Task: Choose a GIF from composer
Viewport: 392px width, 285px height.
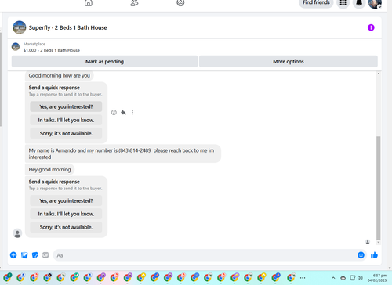Action: (45, 255)
